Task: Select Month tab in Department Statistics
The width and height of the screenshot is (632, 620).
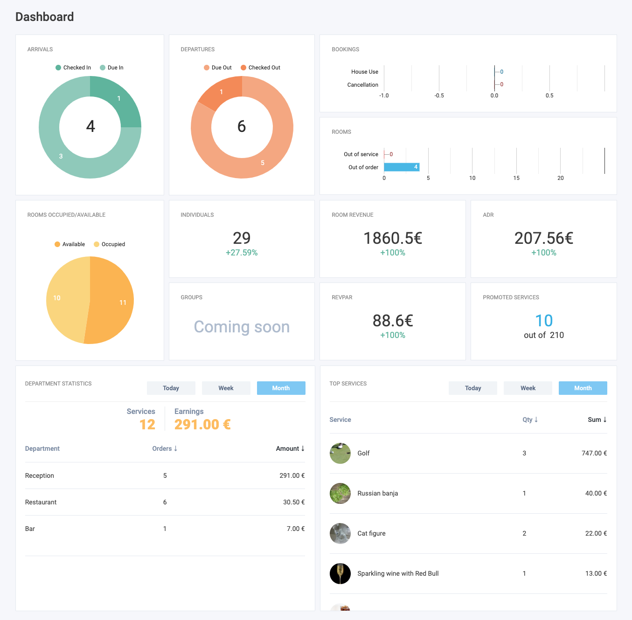Action: (x=281, y=388)
